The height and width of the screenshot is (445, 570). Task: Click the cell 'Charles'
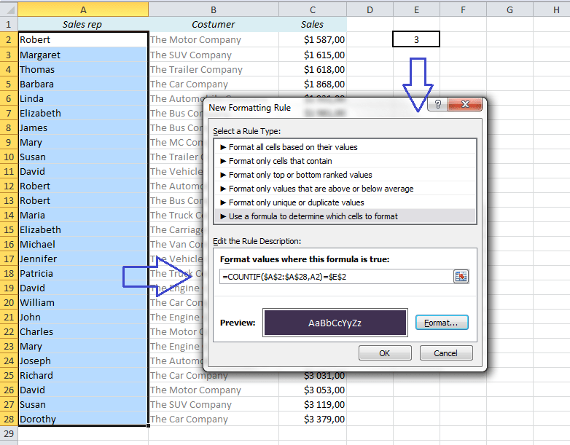click(x=83, y=331)
